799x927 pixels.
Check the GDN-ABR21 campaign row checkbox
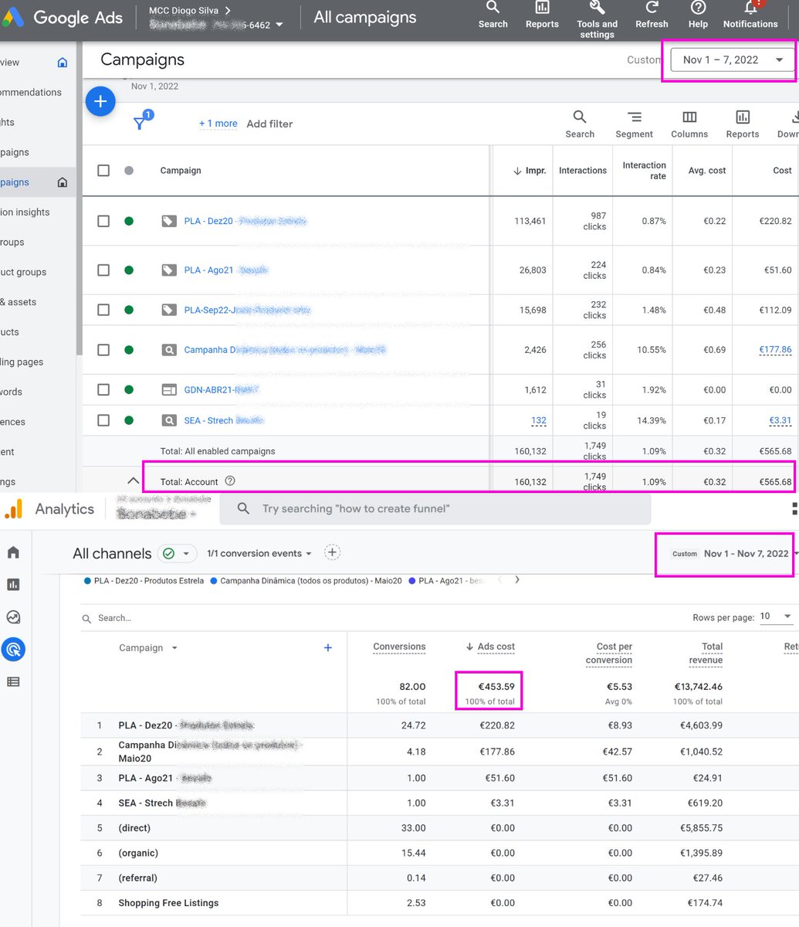point(103,389)
